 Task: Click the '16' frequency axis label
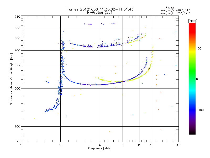(x=178, y=145)
